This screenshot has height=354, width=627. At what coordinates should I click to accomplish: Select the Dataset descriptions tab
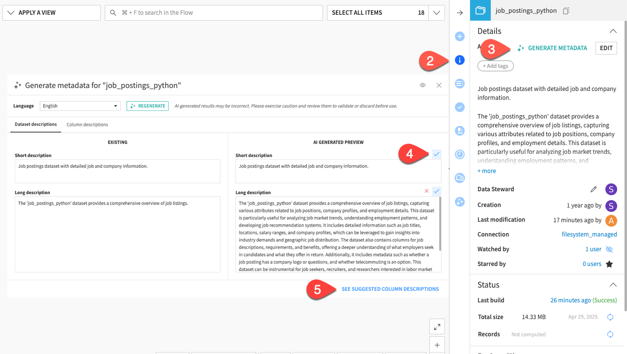tap(35, 124)
